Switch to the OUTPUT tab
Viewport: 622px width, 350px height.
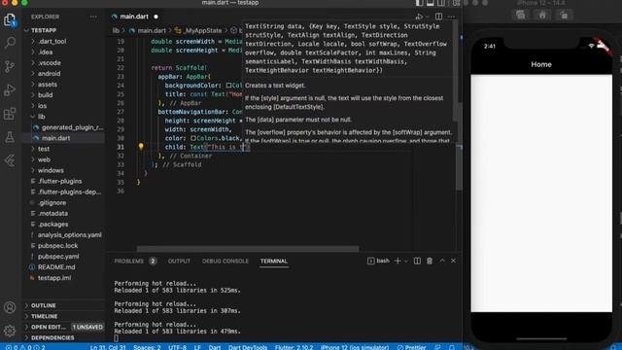click(179, 261)
